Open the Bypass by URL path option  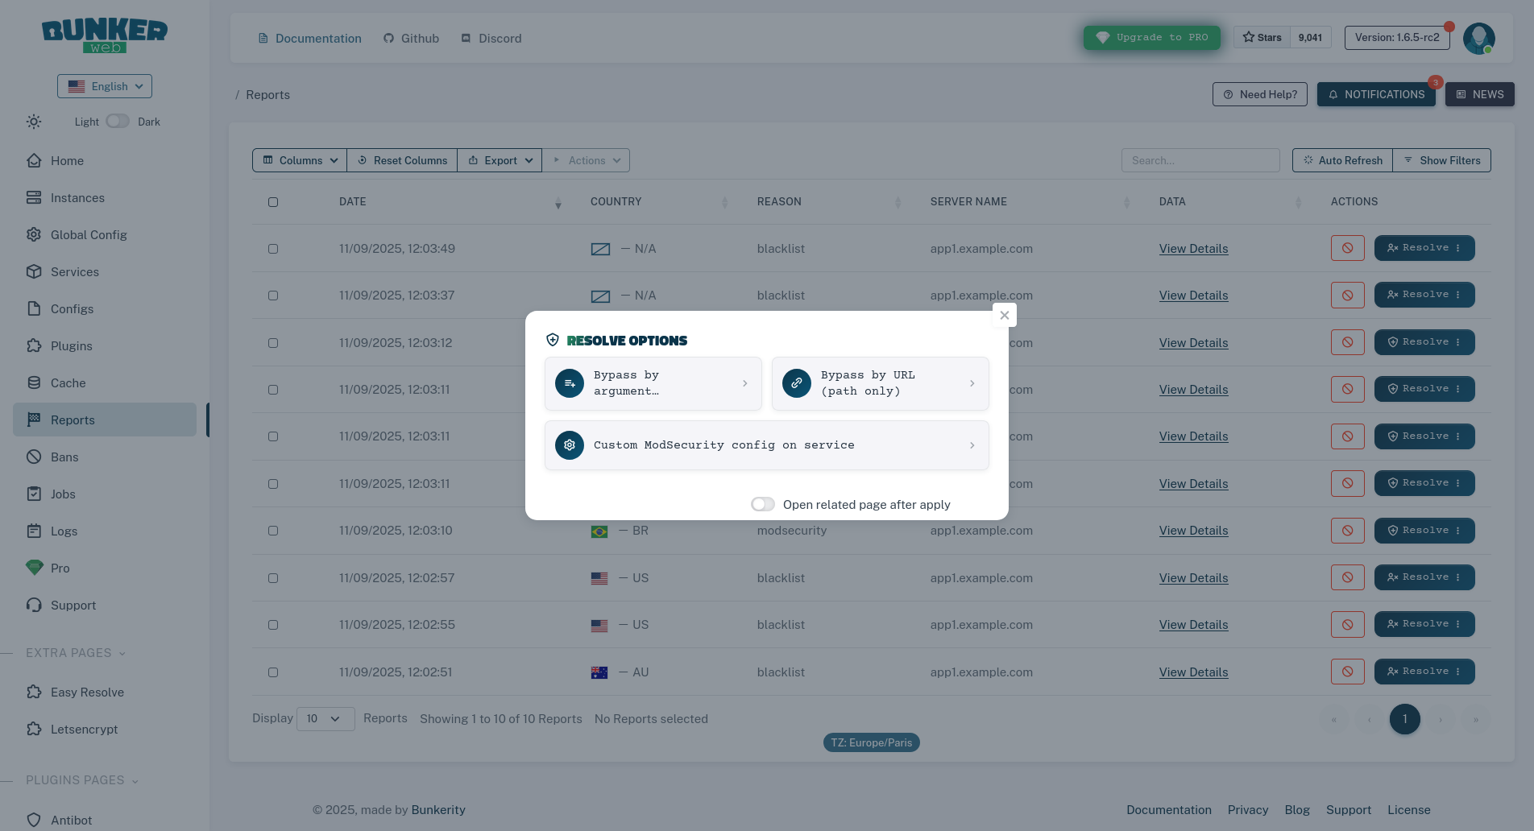click(880, 383)
